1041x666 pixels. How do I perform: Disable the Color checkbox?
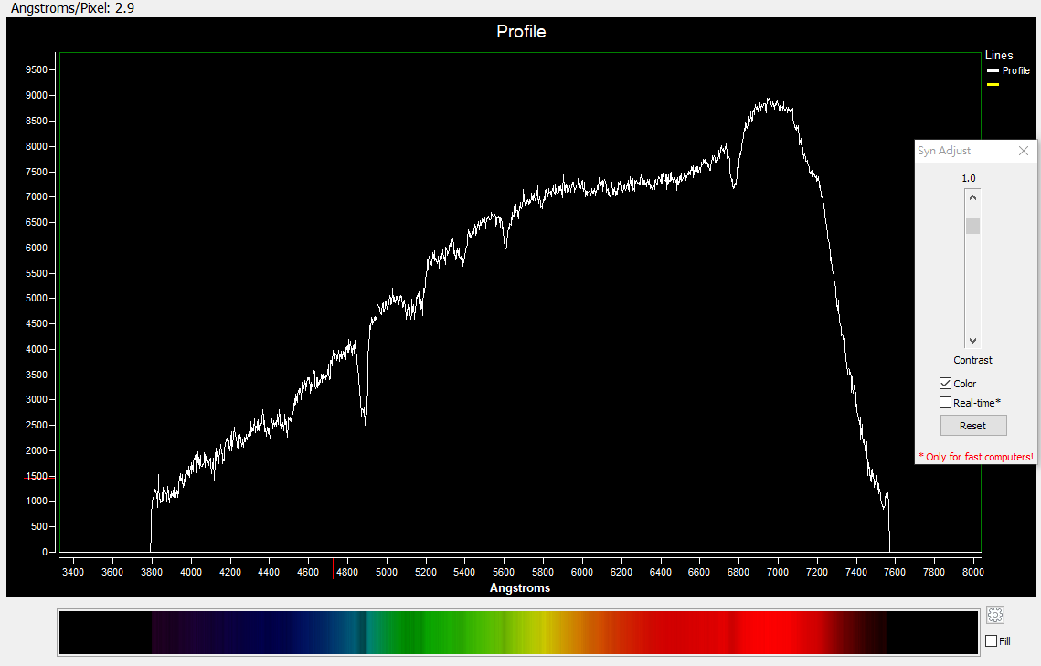(x=945, y=384)
